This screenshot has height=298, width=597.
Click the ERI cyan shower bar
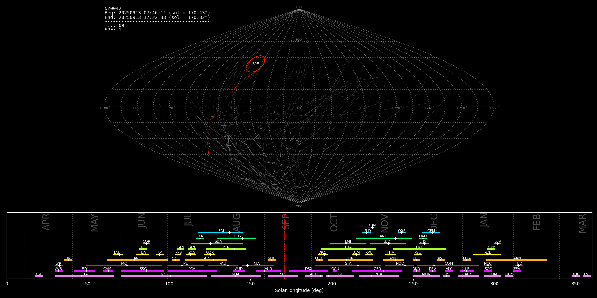220,233
